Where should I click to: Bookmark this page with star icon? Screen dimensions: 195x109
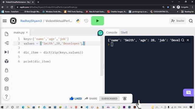click(x=168, y=7)
